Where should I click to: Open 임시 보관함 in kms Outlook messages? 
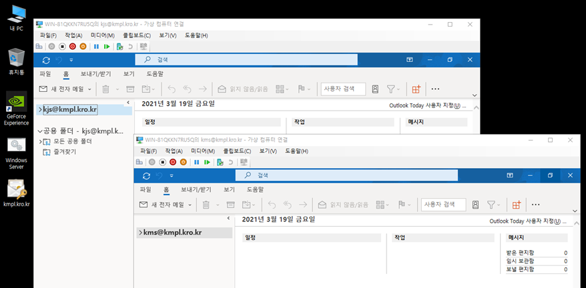pyautogui.click(x=520, y=261)
